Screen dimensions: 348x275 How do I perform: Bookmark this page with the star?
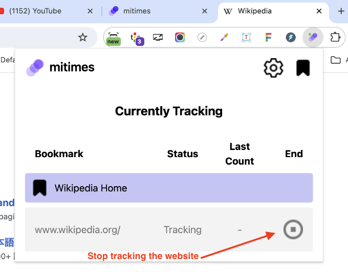point(82,37)
